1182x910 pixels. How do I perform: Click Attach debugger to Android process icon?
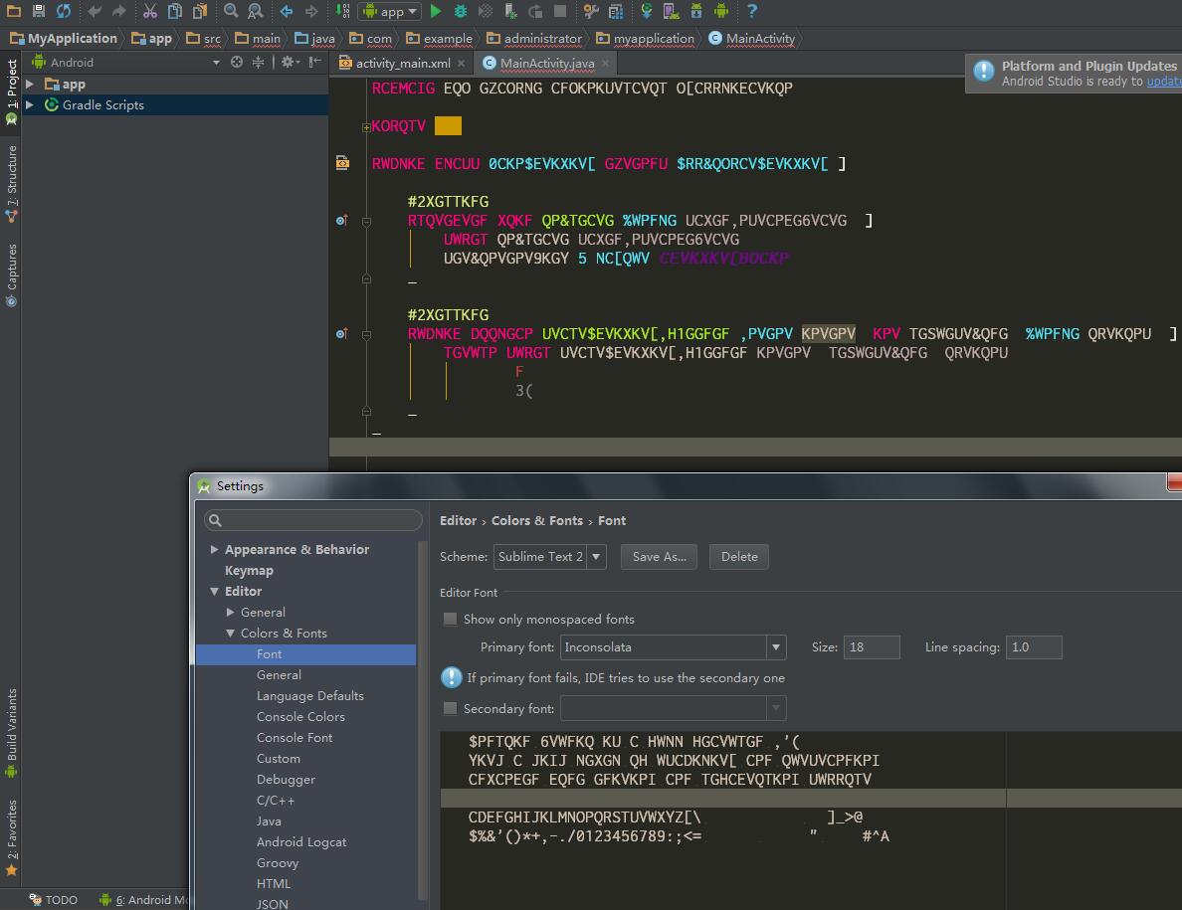pos(510,11)
